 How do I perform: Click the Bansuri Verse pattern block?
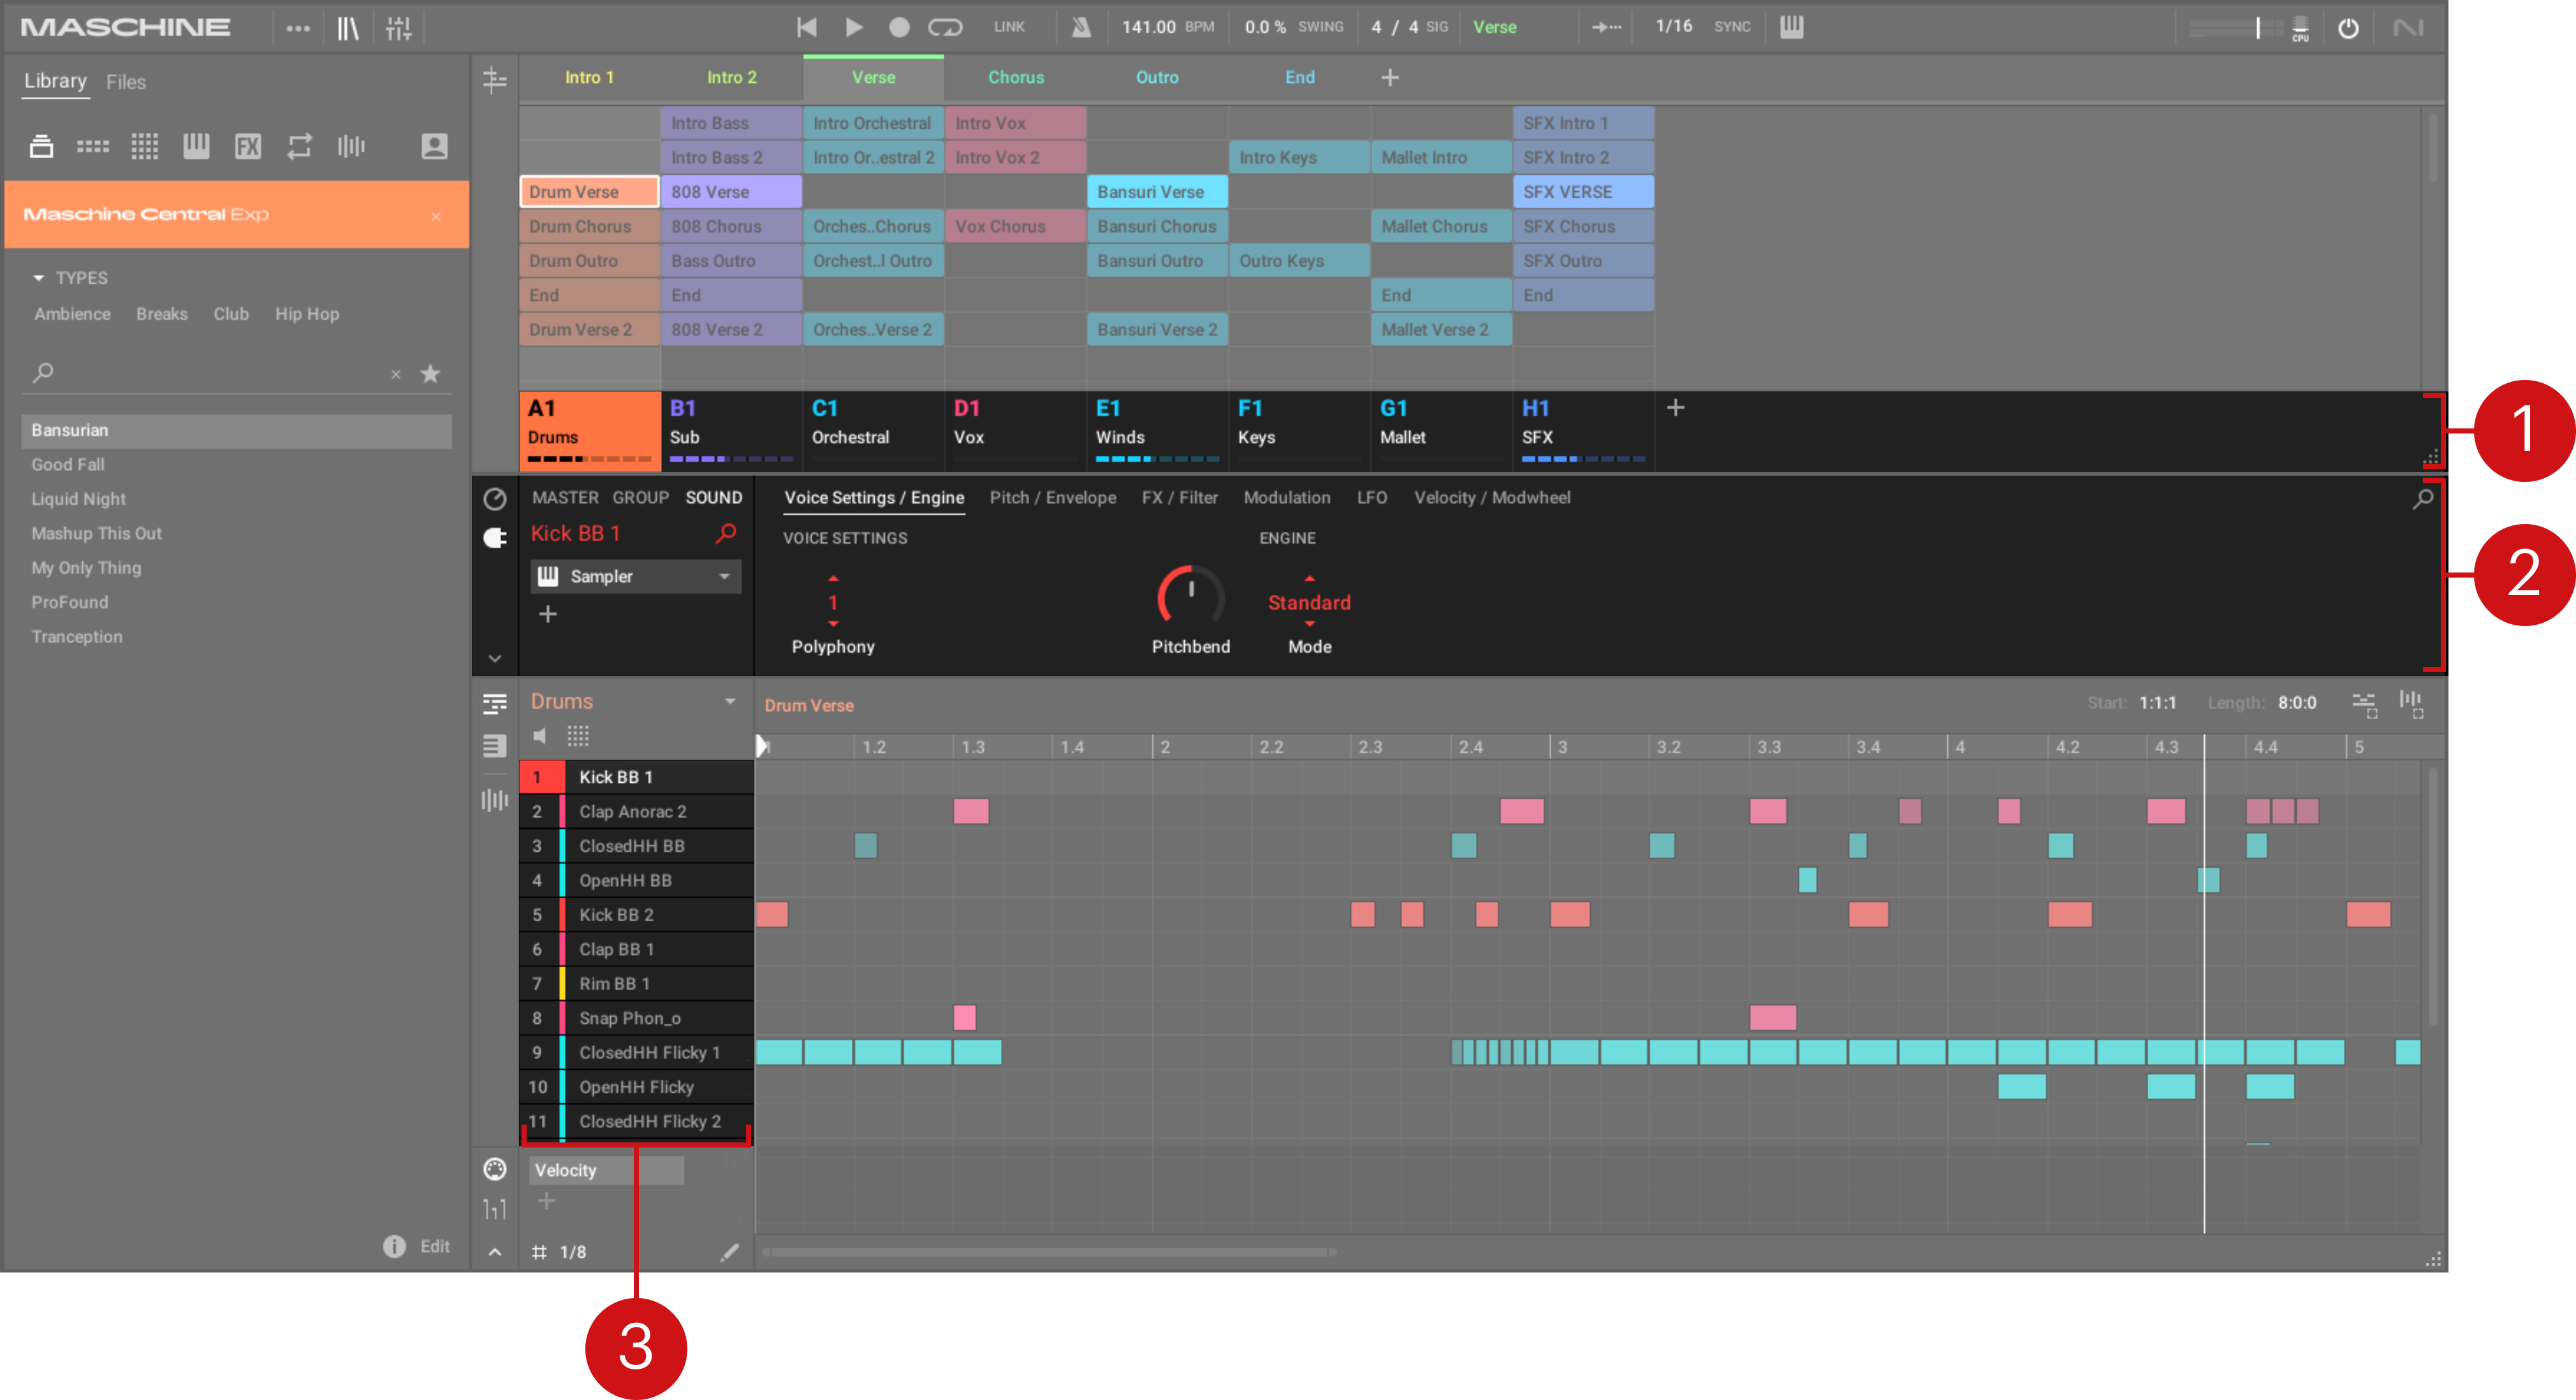click(x=1156, y=192)
